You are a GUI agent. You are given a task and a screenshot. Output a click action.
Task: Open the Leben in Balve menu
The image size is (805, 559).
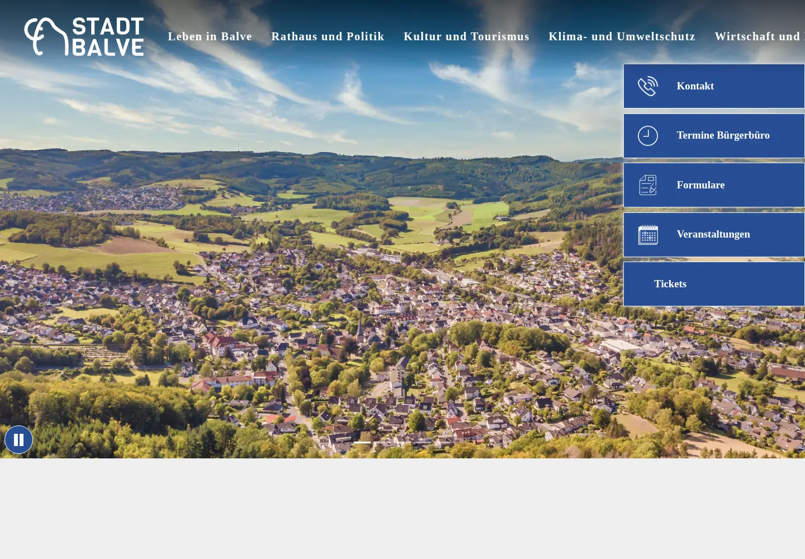point(210,36)
